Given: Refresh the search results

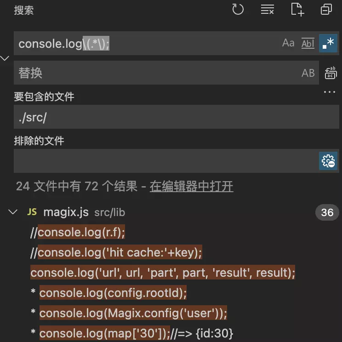Looking at the screenshot, I should [238, 9].
